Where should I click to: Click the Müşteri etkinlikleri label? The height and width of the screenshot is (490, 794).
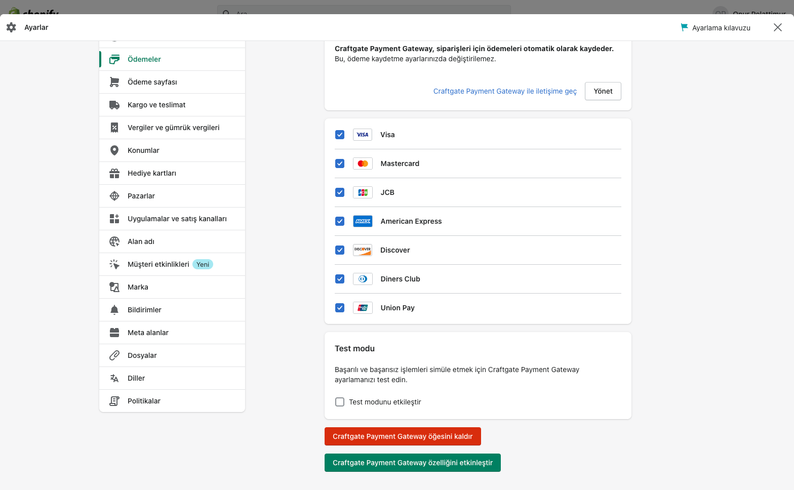[158, 264]
